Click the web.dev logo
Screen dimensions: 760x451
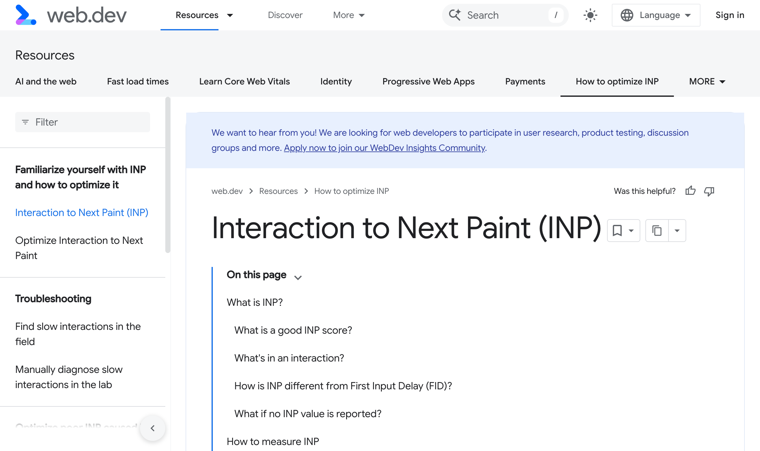(x=71, y=15)
